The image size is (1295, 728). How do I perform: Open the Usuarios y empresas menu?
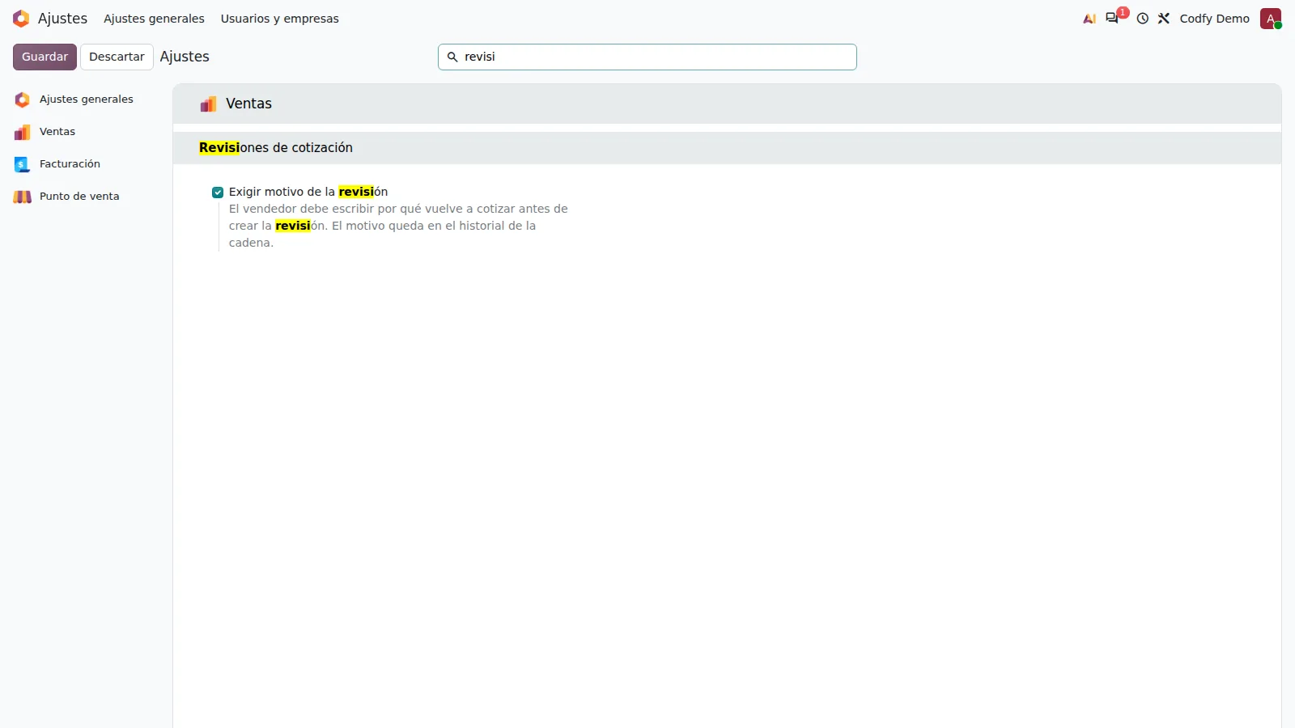point(280,19)
